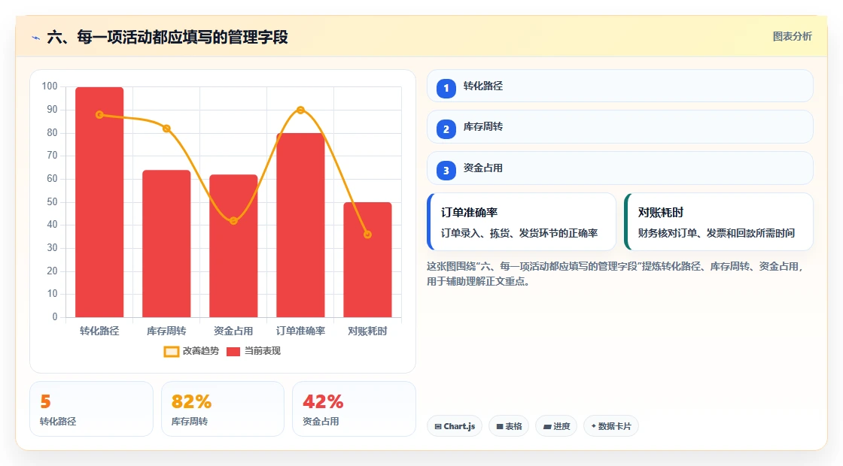The image size is (843, 466).
Task: Toggle the 改善趋势 legend swatch
Action: coord(171,352)
